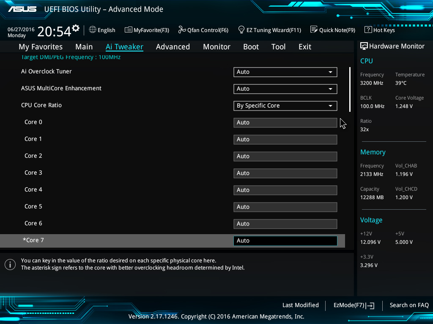Select the CPU Core Ratio label
Screen dimensions: 433x324
click(41, 105)
